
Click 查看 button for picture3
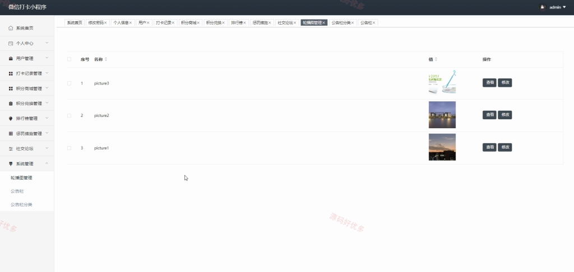click(489, 83)
